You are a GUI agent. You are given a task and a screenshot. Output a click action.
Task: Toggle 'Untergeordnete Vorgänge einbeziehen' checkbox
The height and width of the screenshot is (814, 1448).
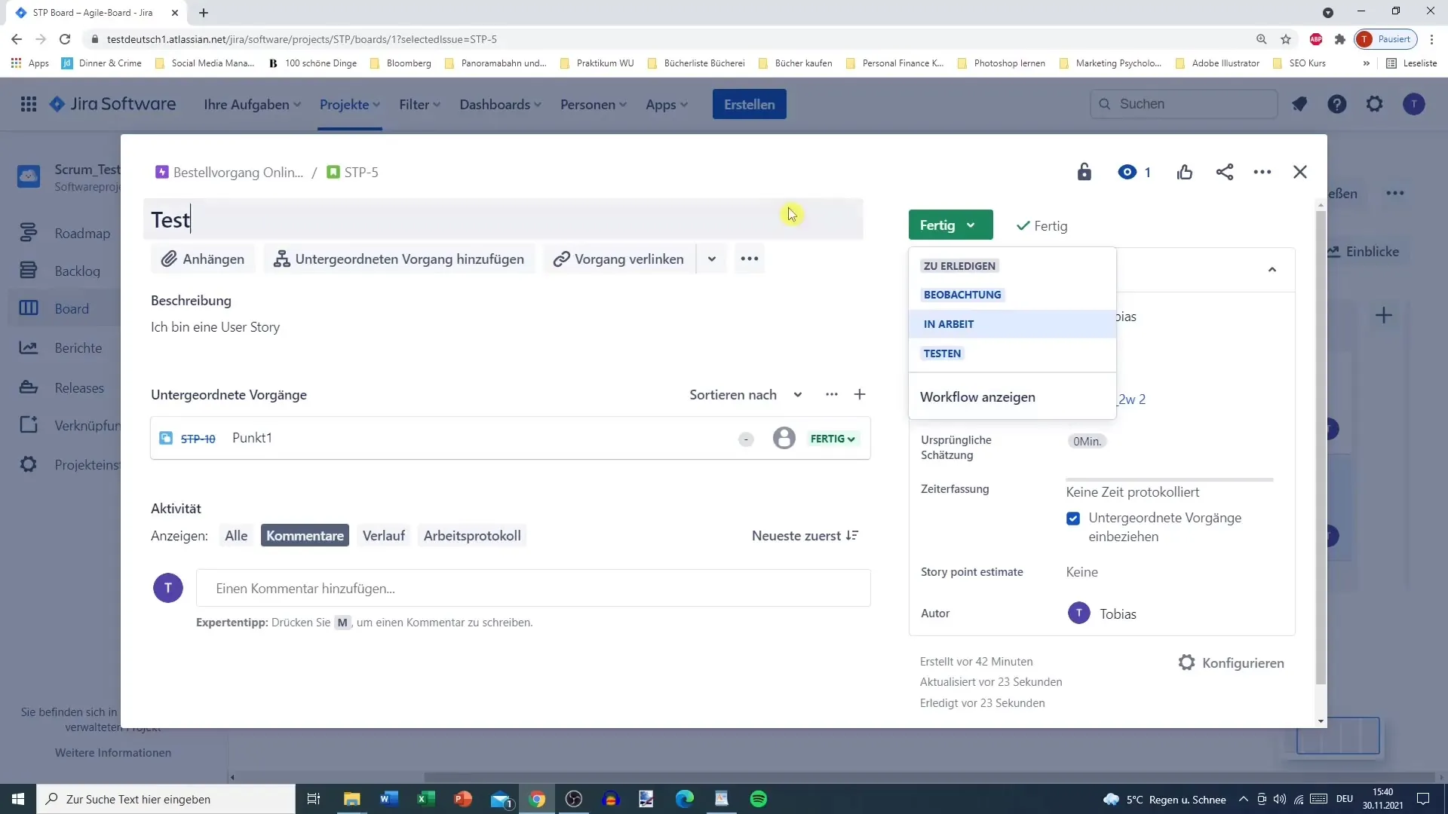[x=1075, y=518]
